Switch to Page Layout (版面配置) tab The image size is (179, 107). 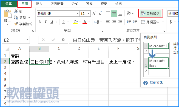[57, 4]
